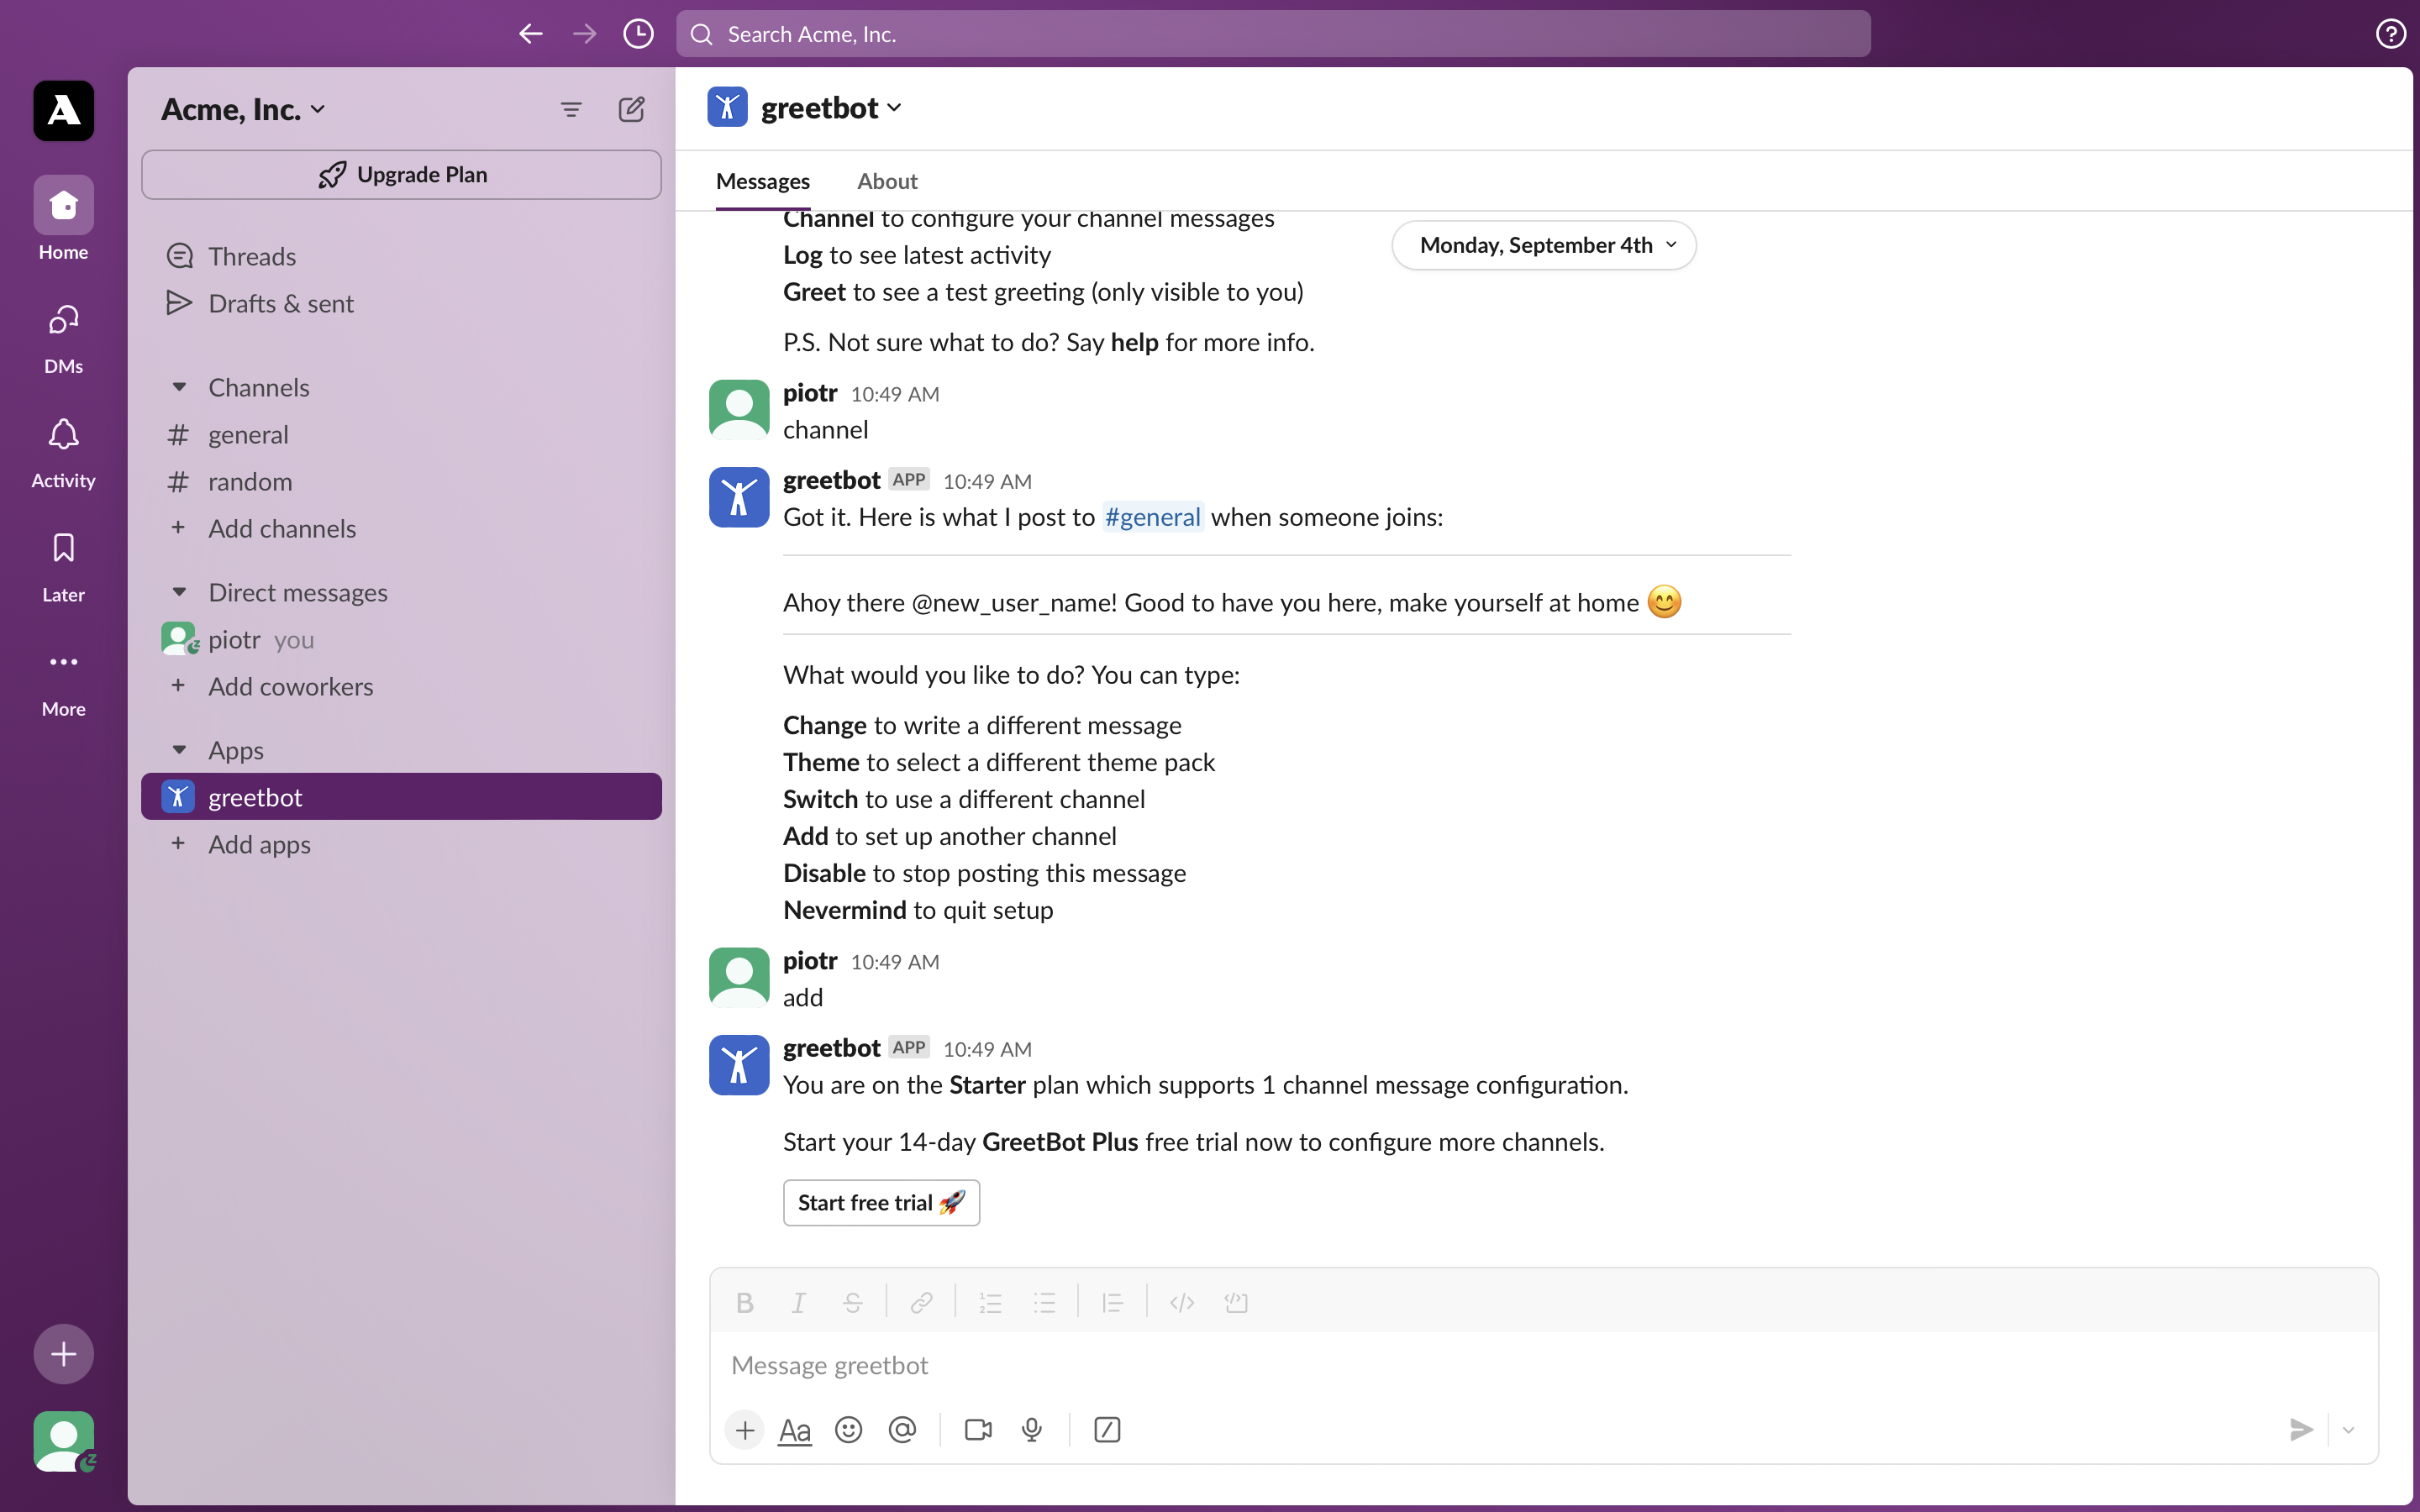Click the code block icon
2420x1512 pixels.
pos(1237,1301)
